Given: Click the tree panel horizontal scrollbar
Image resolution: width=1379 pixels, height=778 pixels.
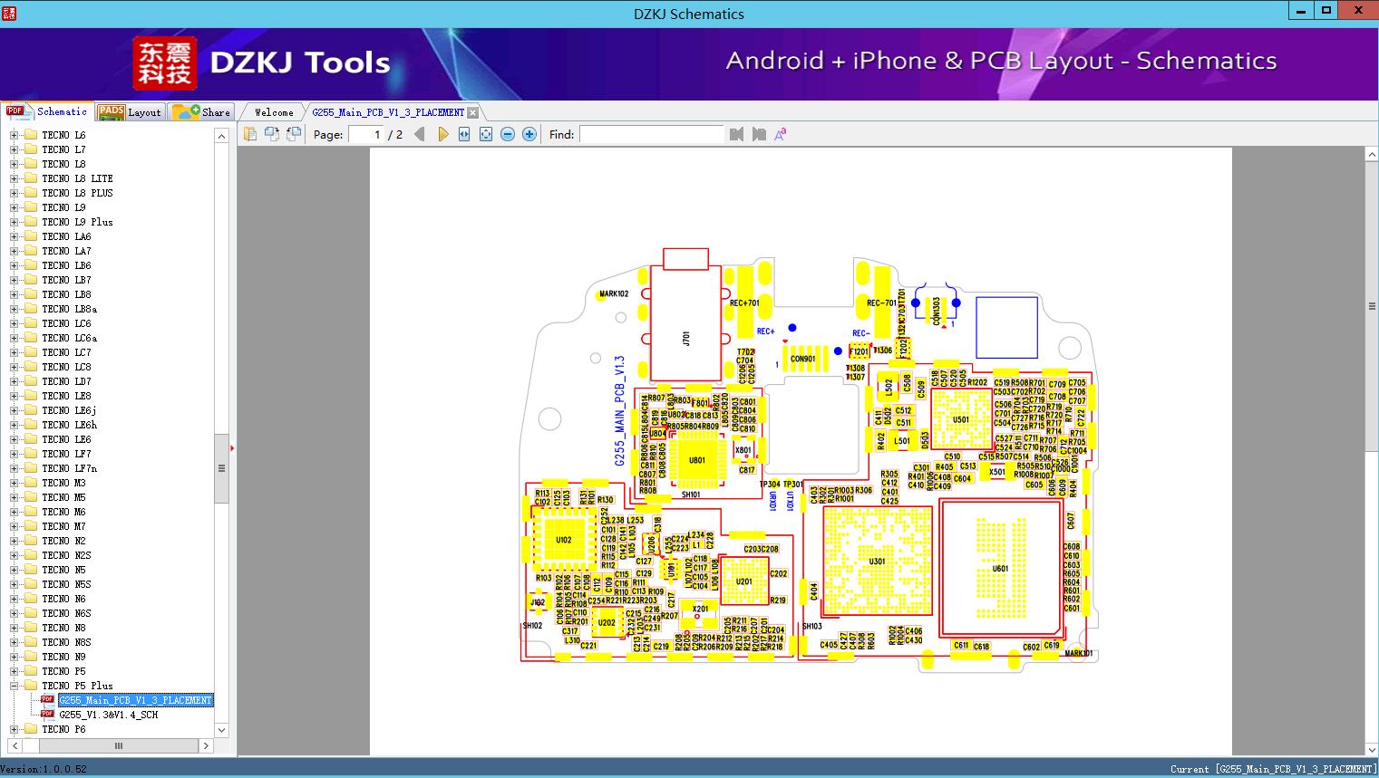Looking at the screenshot, I should [x=117, y=745].
